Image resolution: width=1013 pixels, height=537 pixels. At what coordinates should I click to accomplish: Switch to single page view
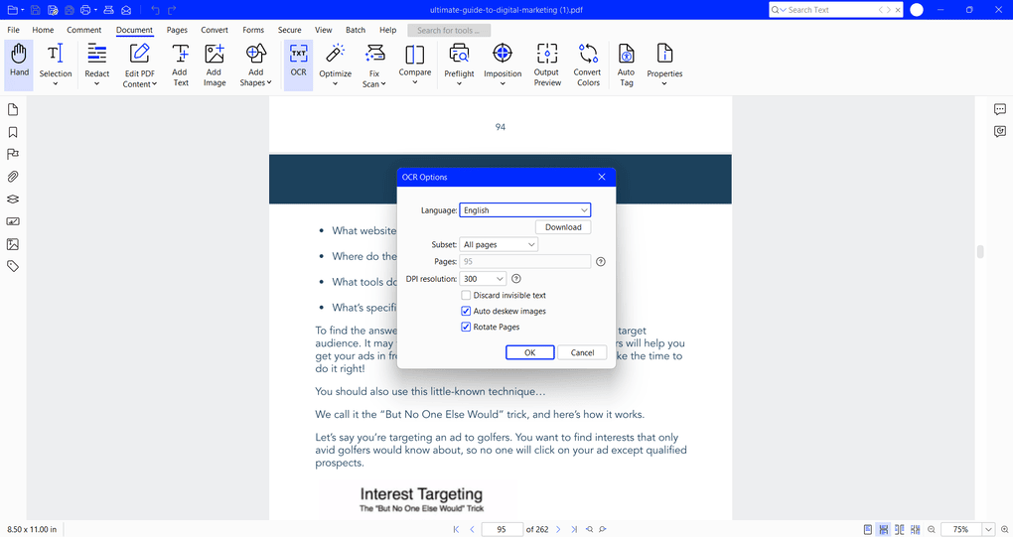pyautogui.click(x=868, y=529)
